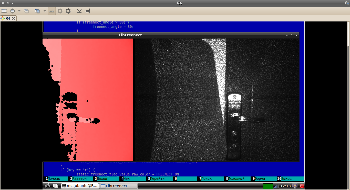Image resolution: width=350 pixels, height=190 pixels.
Task: Minimize session using the down-arrow toolbar icon
Action: point(79,11)
